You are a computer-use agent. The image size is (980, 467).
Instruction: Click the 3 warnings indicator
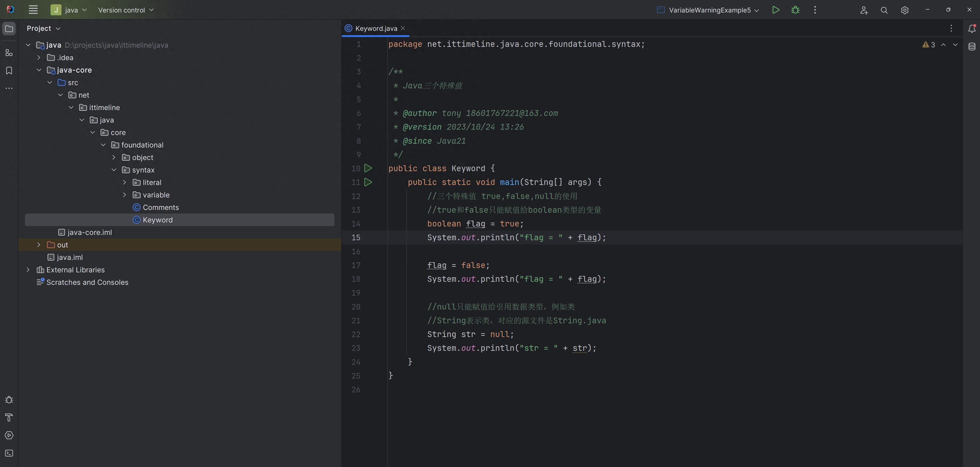point(929,45)
